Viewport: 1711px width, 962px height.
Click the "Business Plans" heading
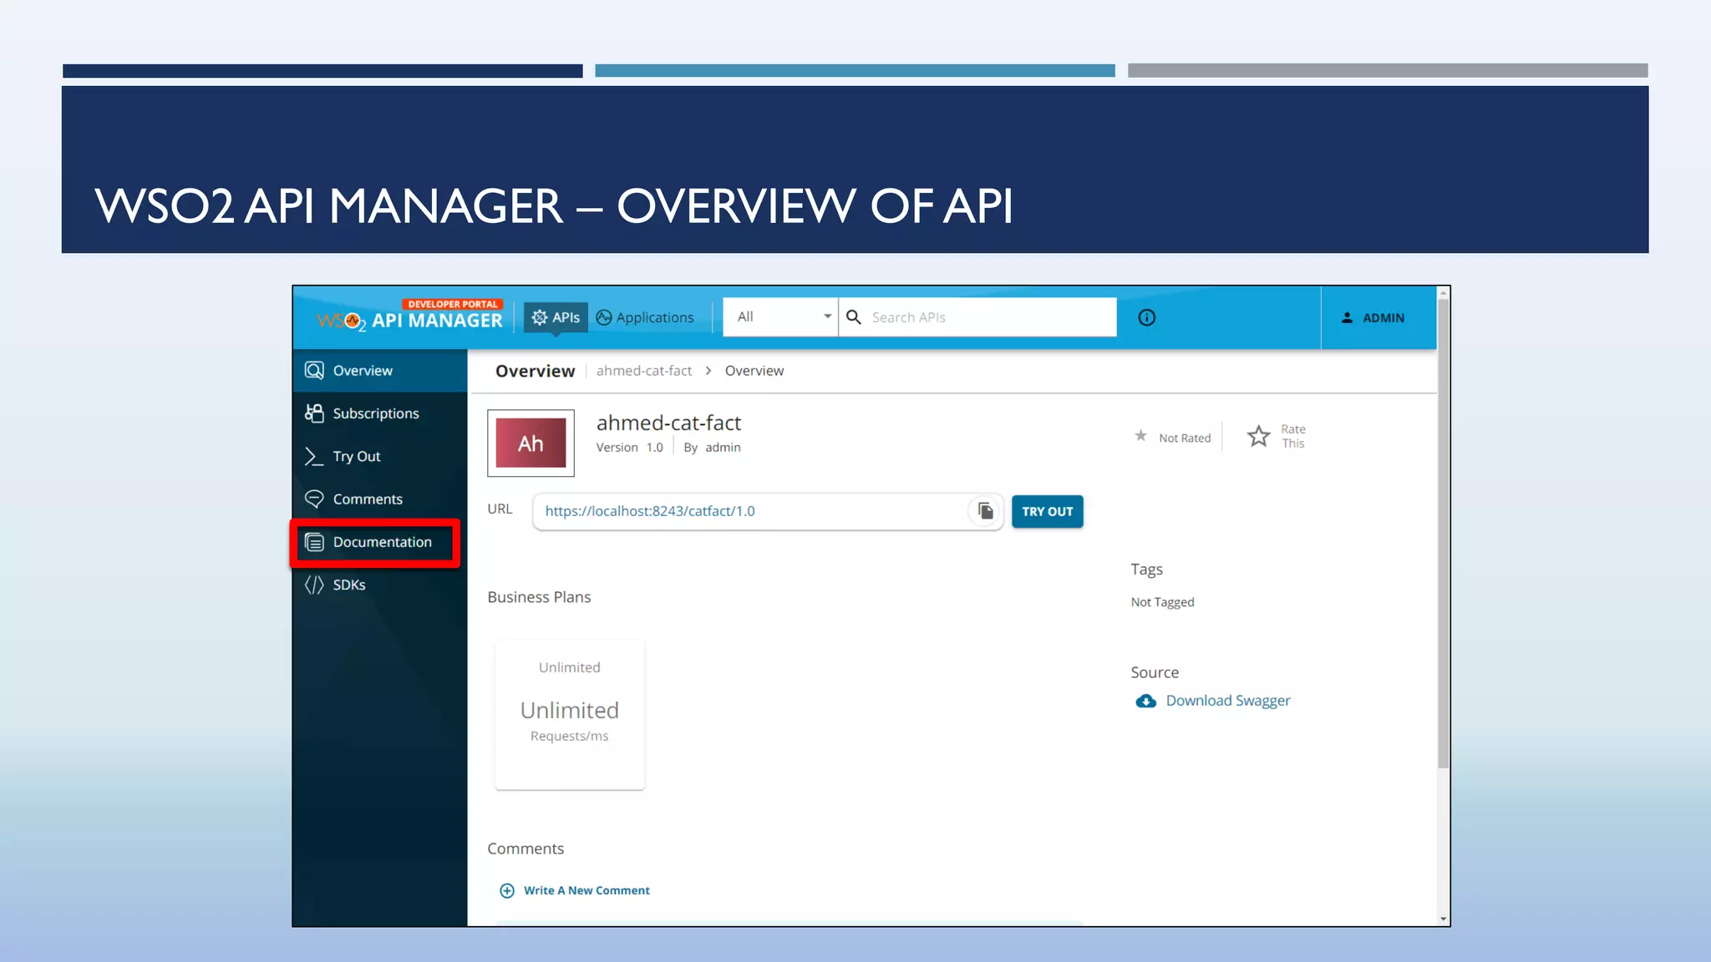(x=539, y=597)
